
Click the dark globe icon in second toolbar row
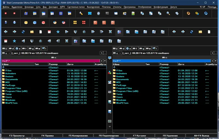[x=6, y=23]
